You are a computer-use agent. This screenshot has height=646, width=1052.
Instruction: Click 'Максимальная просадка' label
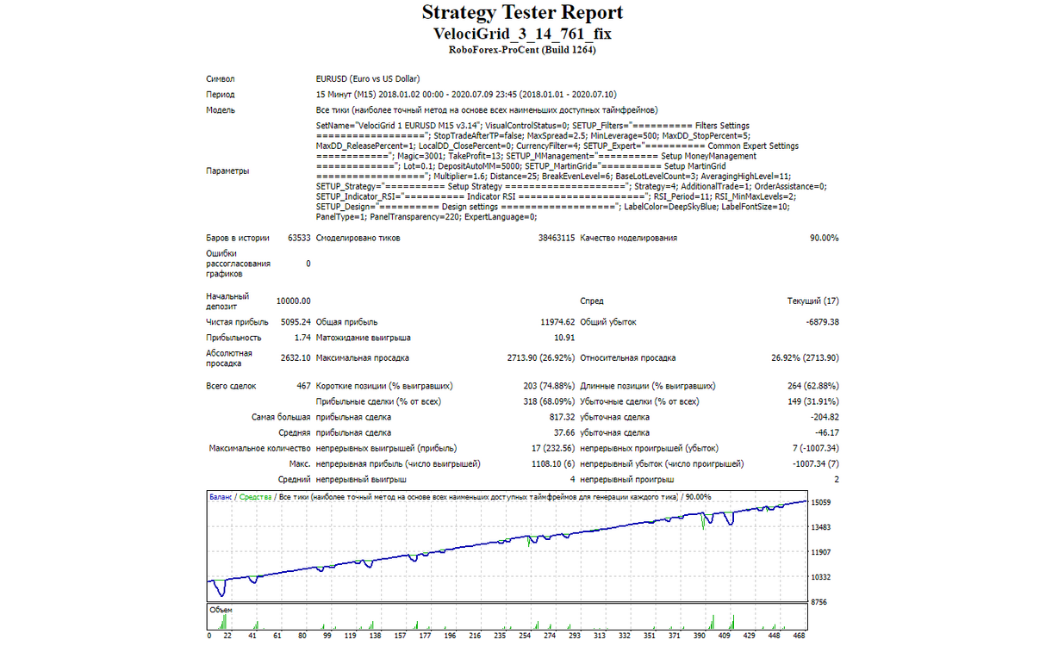click(x=363, y=357)
